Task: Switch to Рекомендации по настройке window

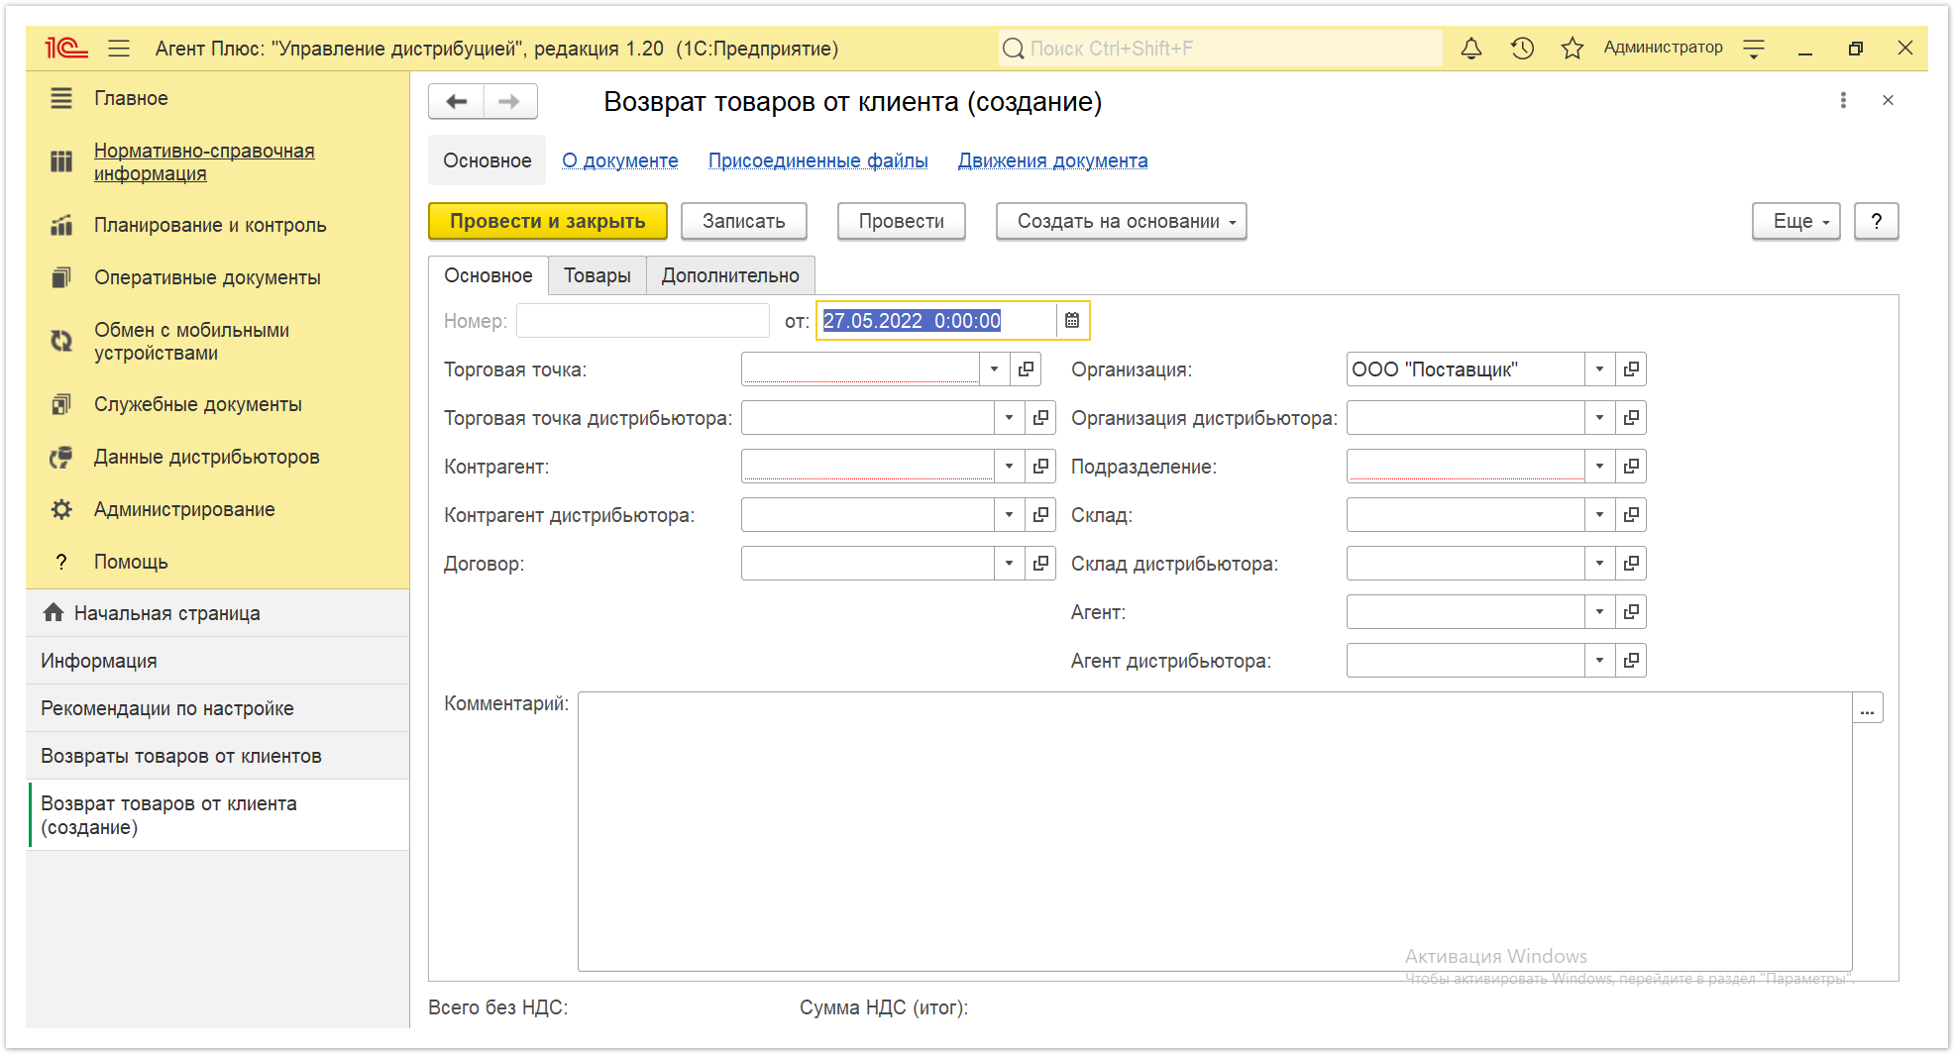Action: coord(218,708)
